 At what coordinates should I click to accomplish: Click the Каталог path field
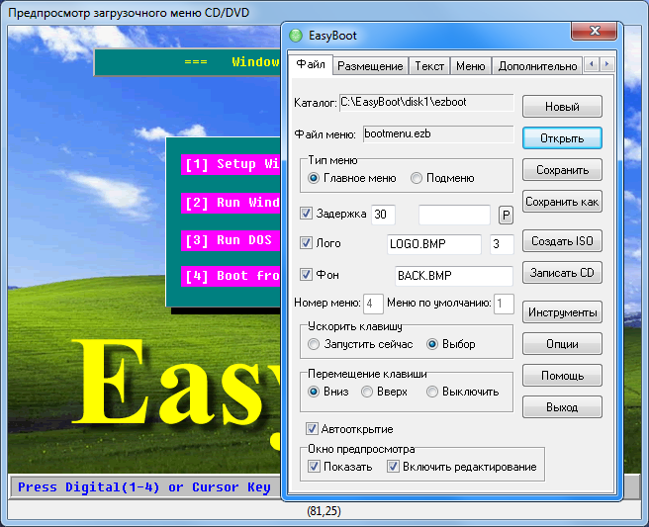[x=426, y=103]
